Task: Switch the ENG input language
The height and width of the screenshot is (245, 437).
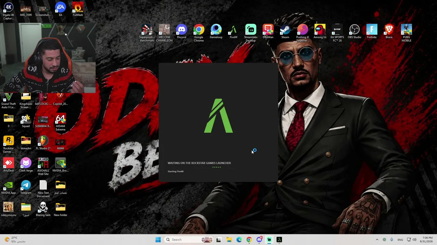Action: pos(400,240)
